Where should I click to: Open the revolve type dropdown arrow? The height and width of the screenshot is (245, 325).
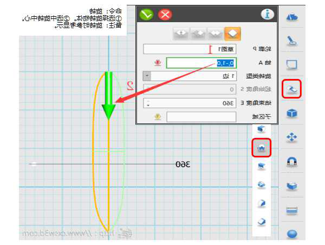[147, 76]
